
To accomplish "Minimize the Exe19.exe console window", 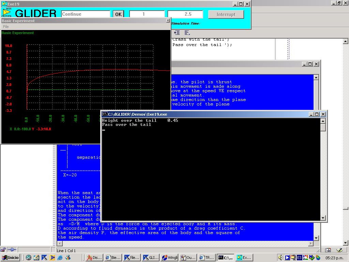I will point(312,114).
